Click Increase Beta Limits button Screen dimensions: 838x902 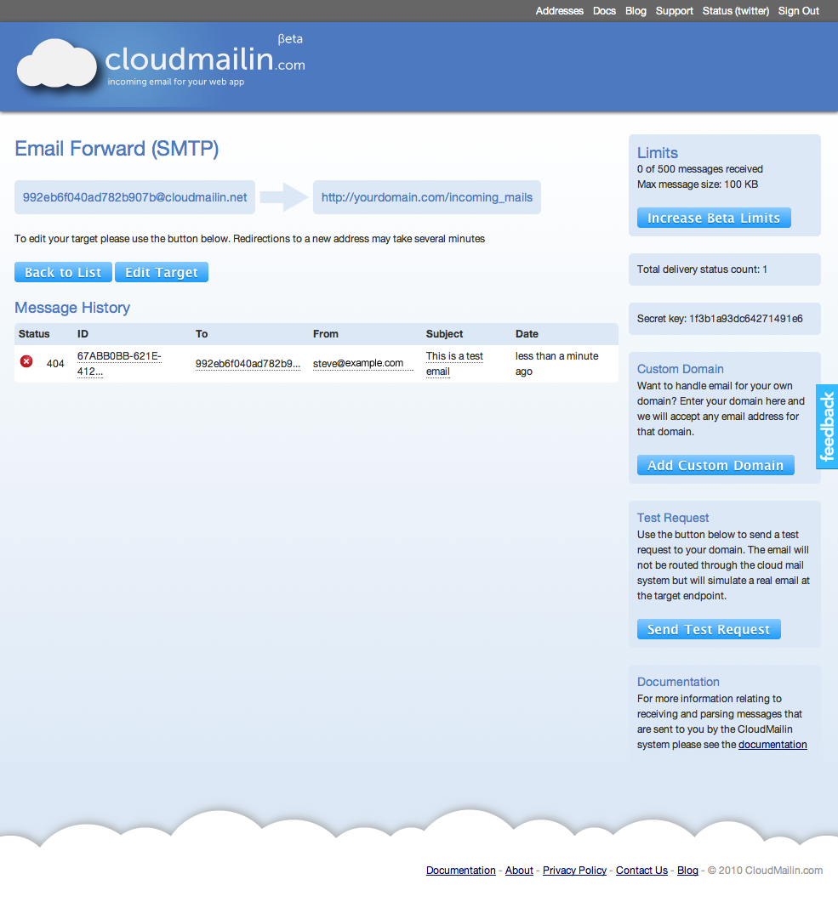pos(713,218)
